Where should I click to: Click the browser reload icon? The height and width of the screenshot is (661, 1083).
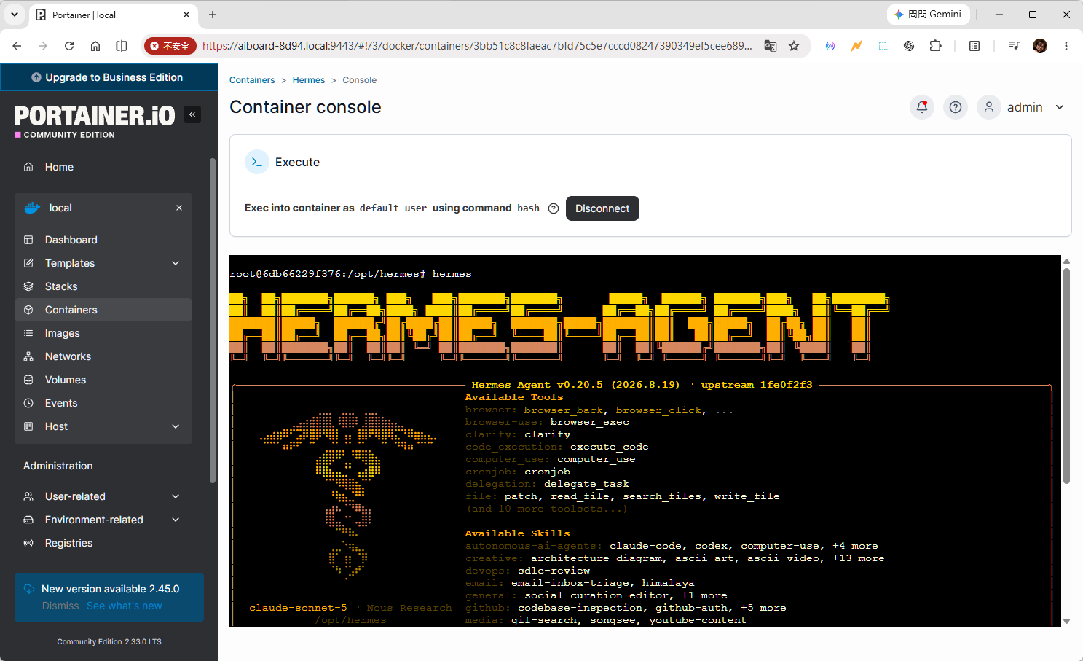tap(69, 46)
